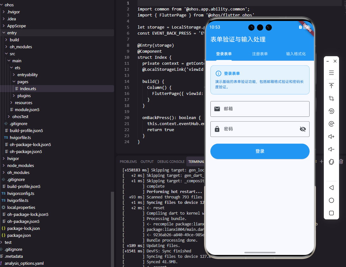Viewport: 346px width, 267px height.
Task: Click into the 邮箱 email input field
Action: (260, 109)
